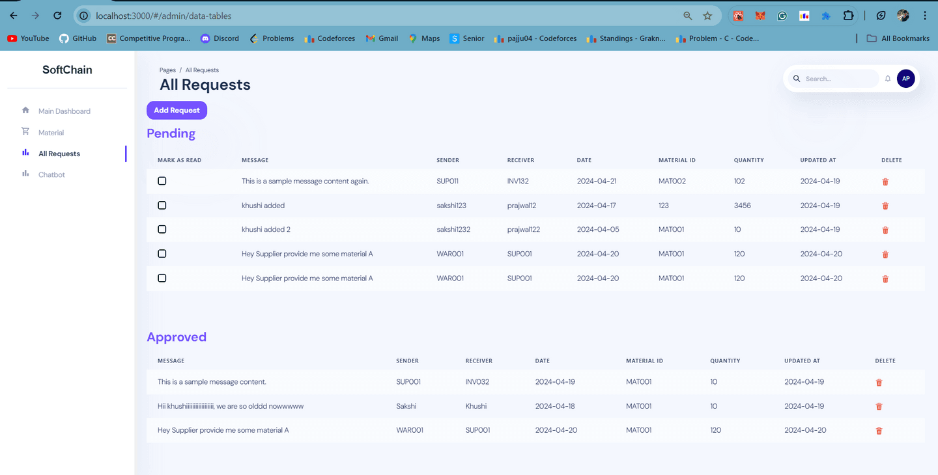Open Chatbot in sidebar
This screenshot has height=475, width=938.
pyautogui.click(x=51, y=174)
